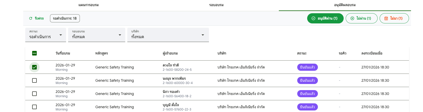The width and height of the screenshot is (423, 112).
Task: Click the ผู้เข้าอบรม column header
Action: tap(170, 53)
